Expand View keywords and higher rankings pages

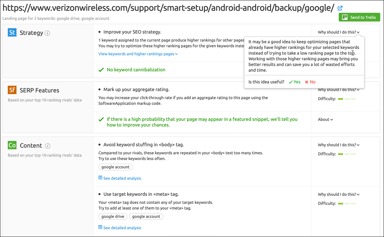[x=138, y=54]
